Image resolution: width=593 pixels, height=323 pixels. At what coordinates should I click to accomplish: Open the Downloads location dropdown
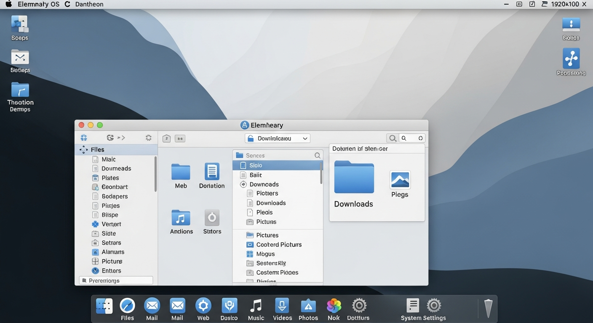277,138
